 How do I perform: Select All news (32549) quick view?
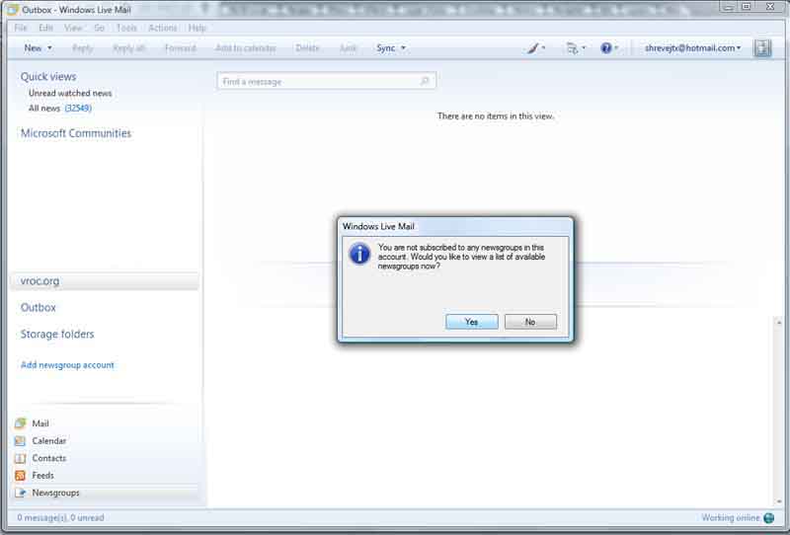pyautogui.click(x=60, y=109)
